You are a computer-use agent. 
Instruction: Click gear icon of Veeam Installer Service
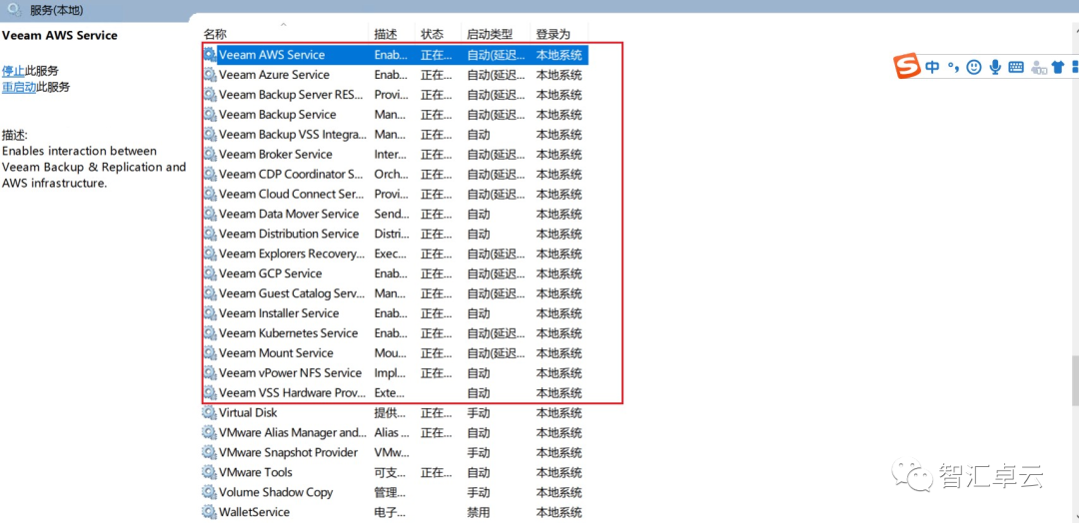coord(210,313)
